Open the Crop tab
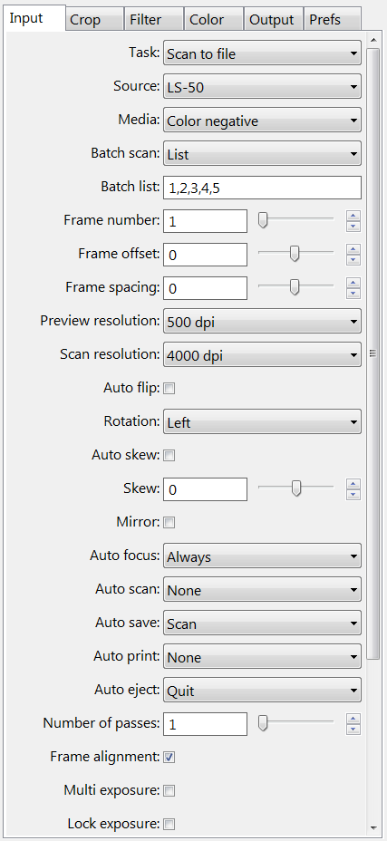Screen dimensions: 387x841 pos(94,19)
